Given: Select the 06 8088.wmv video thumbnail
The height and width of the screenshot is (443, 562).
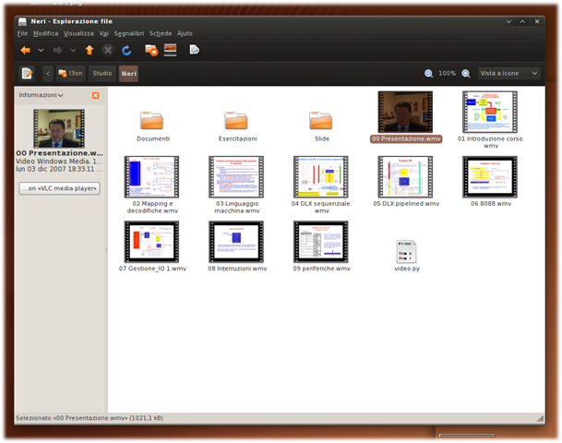Looking at the screenshot, I should (490, 182).
